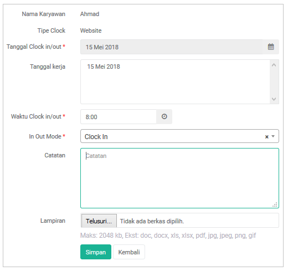The image size is (288, 271).
Task: Click the Waktu Clock in/out label
Action: (36, 116)
